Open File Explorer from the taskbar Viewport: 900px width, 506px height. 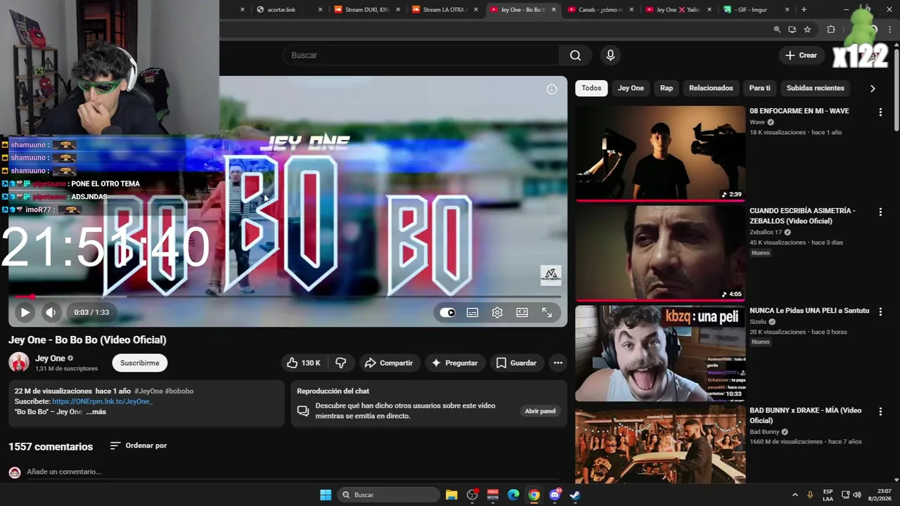[x=451, y=495]
